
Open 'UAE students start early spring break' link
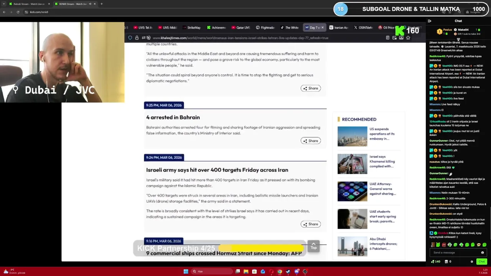click(x=383, y=216)
